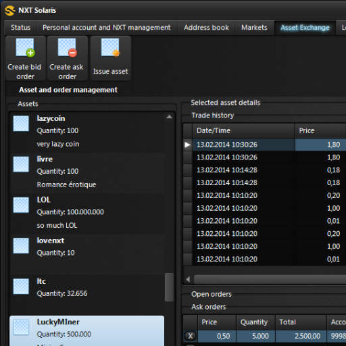
Task: Select the LOL asset thumbnail
Action: pos(21,205)
